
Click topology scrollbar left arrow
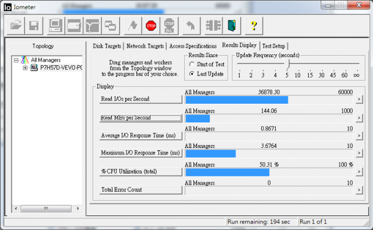(x=16, y=208)
